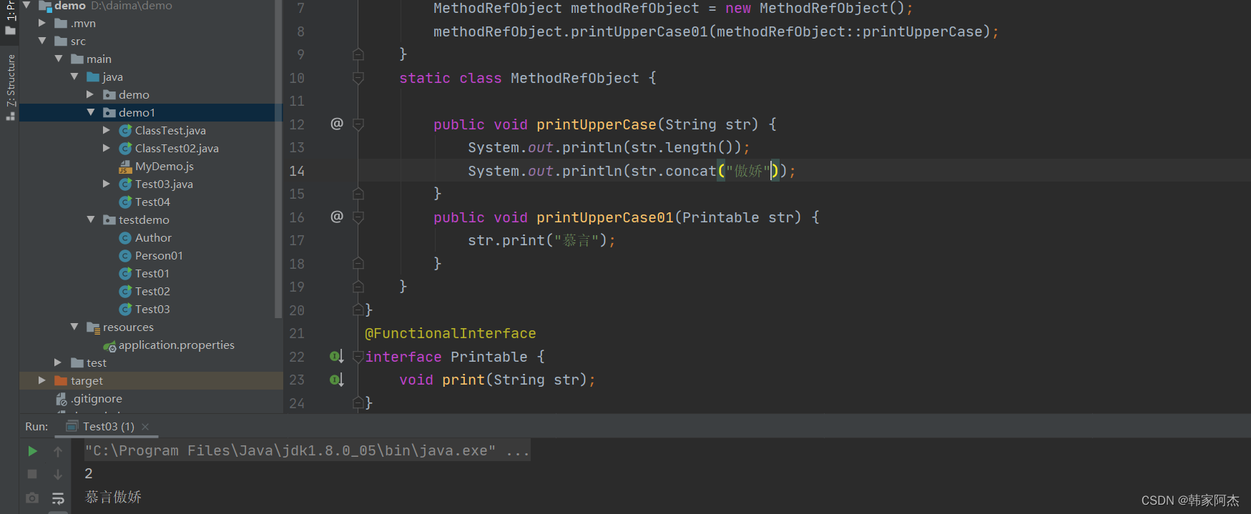The height and width of the screenshot is (514, 1251).
Task: Collapse the resources folder arrow
Action: 74,327
